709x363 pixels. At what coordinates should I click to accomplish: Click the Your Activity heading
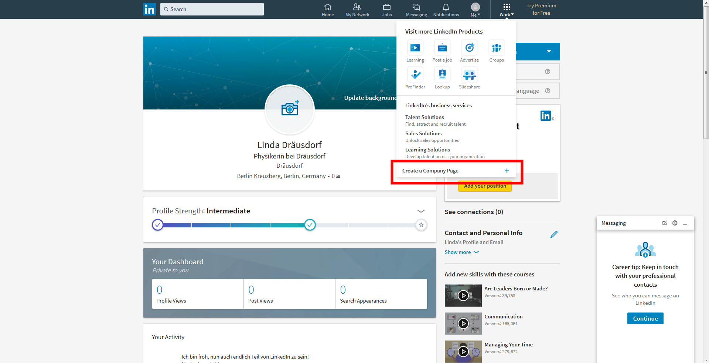click(168, 337)
